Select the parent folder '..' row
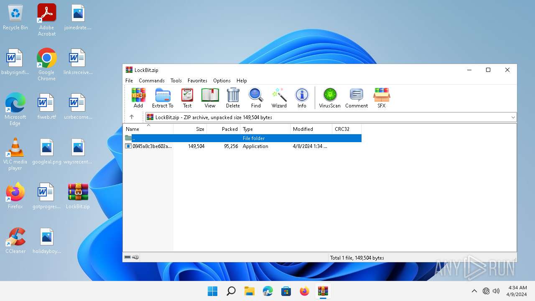The image size is (535, 301). 242,138
